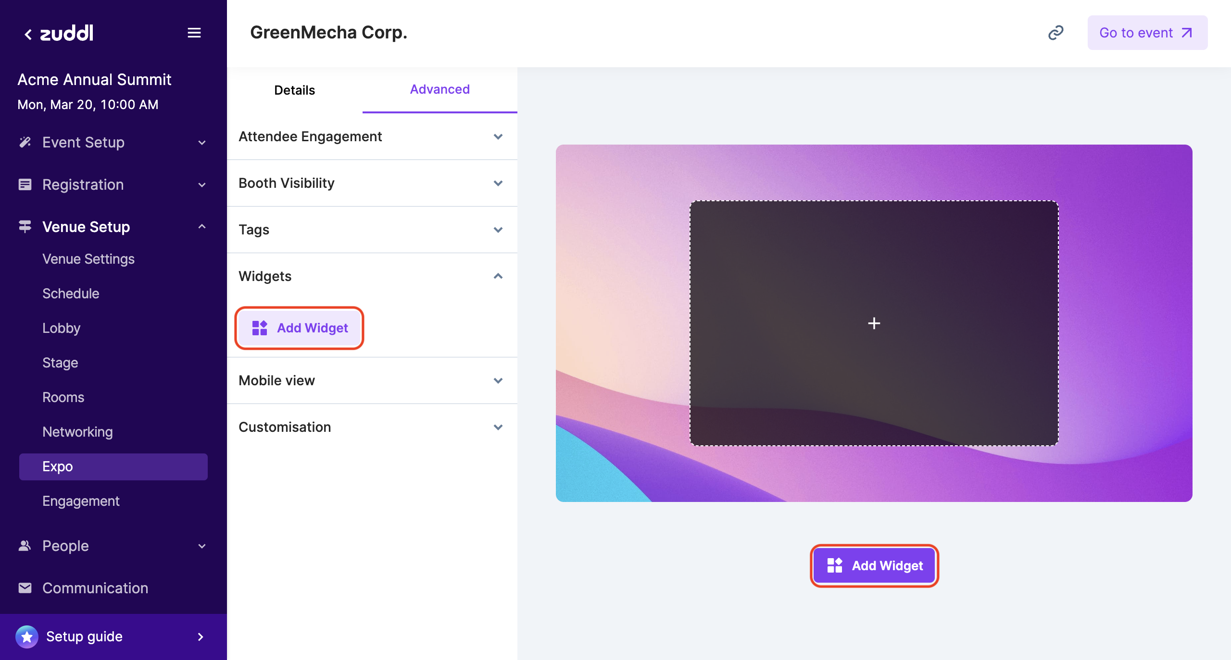Collapse the Widgets section
This screenshot has height=660, width=1231.
click(x=498, y=276)
